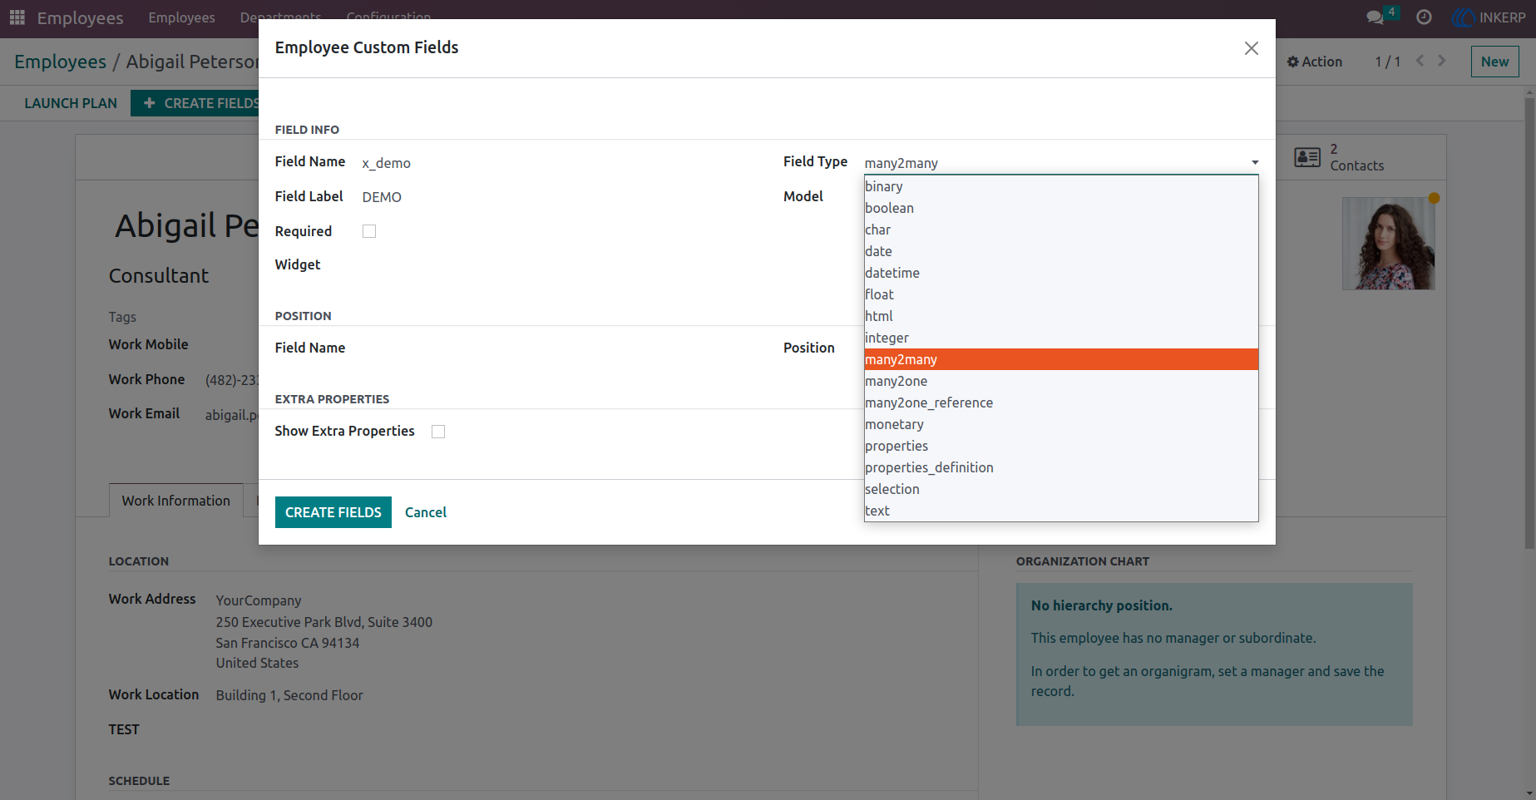This screenshot has width=1536, height=800.
Task: Choose integer field type
Action: 1061,338
